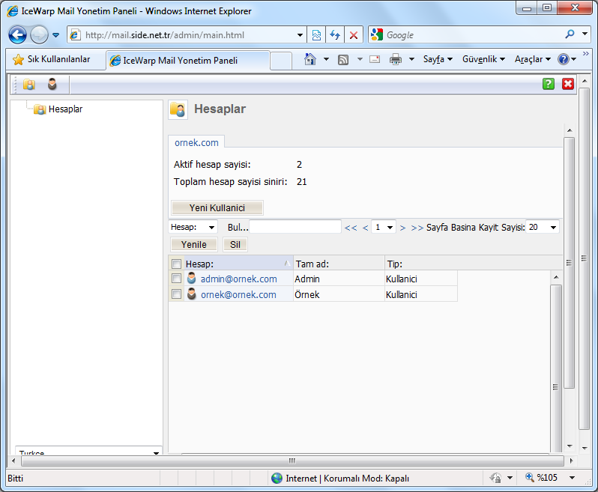Open the page number dropdown showing 1
598x492 pixels.
point(383,228)
